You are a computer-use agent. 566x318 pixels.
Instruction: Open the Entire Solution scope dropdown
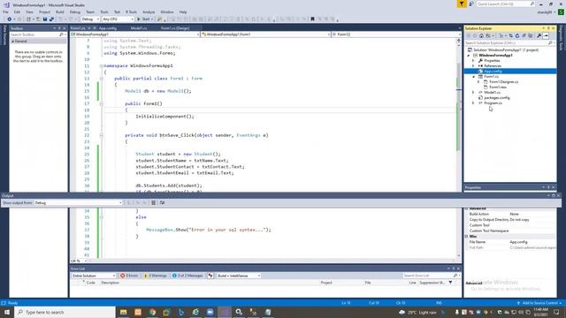[94, 276]
